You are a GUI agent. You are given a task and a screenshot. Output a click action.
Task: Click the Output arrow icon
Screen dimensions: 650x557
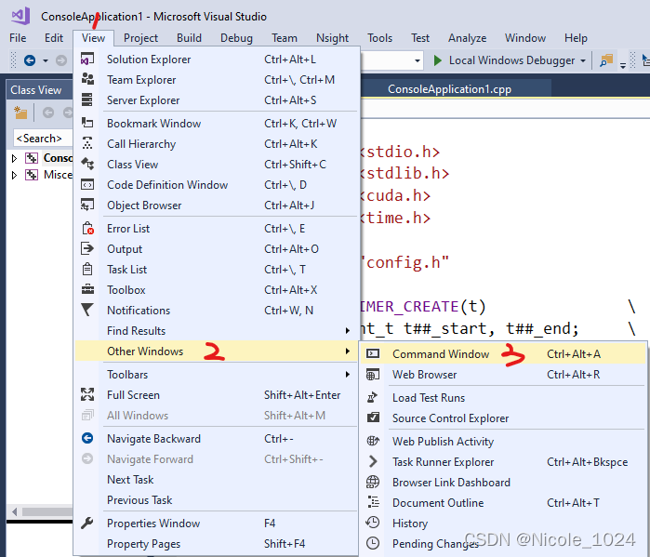(87, 248)
